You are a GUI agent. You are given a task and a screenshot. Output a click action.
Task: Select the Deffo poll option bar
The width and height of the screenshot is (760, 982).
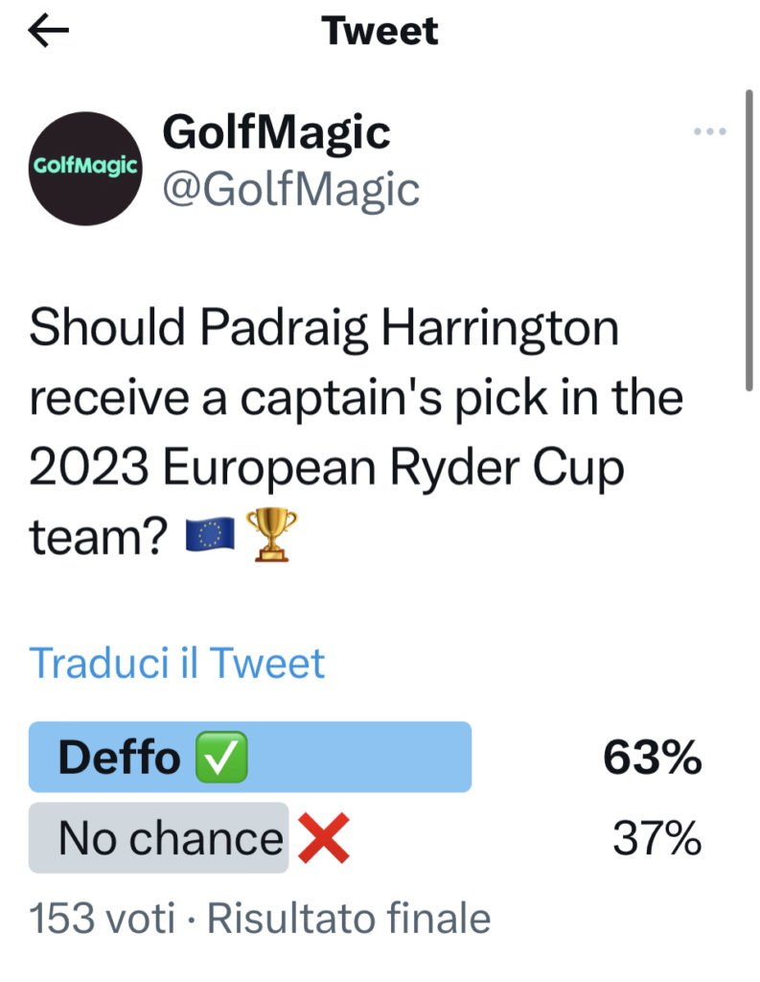tap(249, 758)
